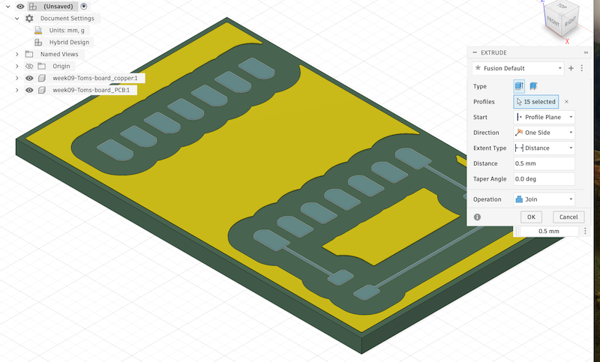Open the Operation 'Join' dropdown
This screenshot has width=600, height=362.
(x=544, y=199)
